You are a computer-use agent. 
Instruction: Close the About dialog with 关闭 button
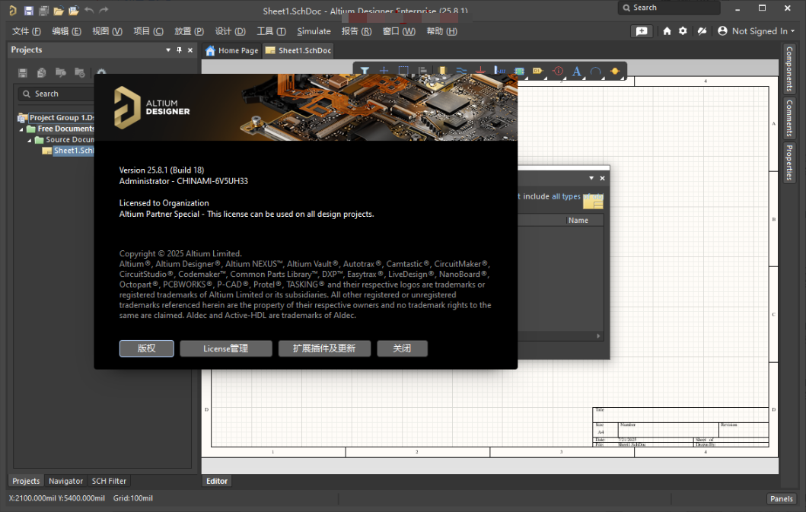pos(402,348)
